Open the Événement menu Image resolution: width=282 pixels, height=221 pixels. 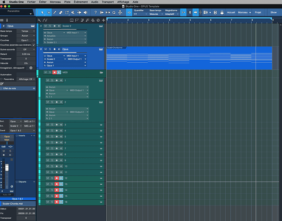(81, 2)
